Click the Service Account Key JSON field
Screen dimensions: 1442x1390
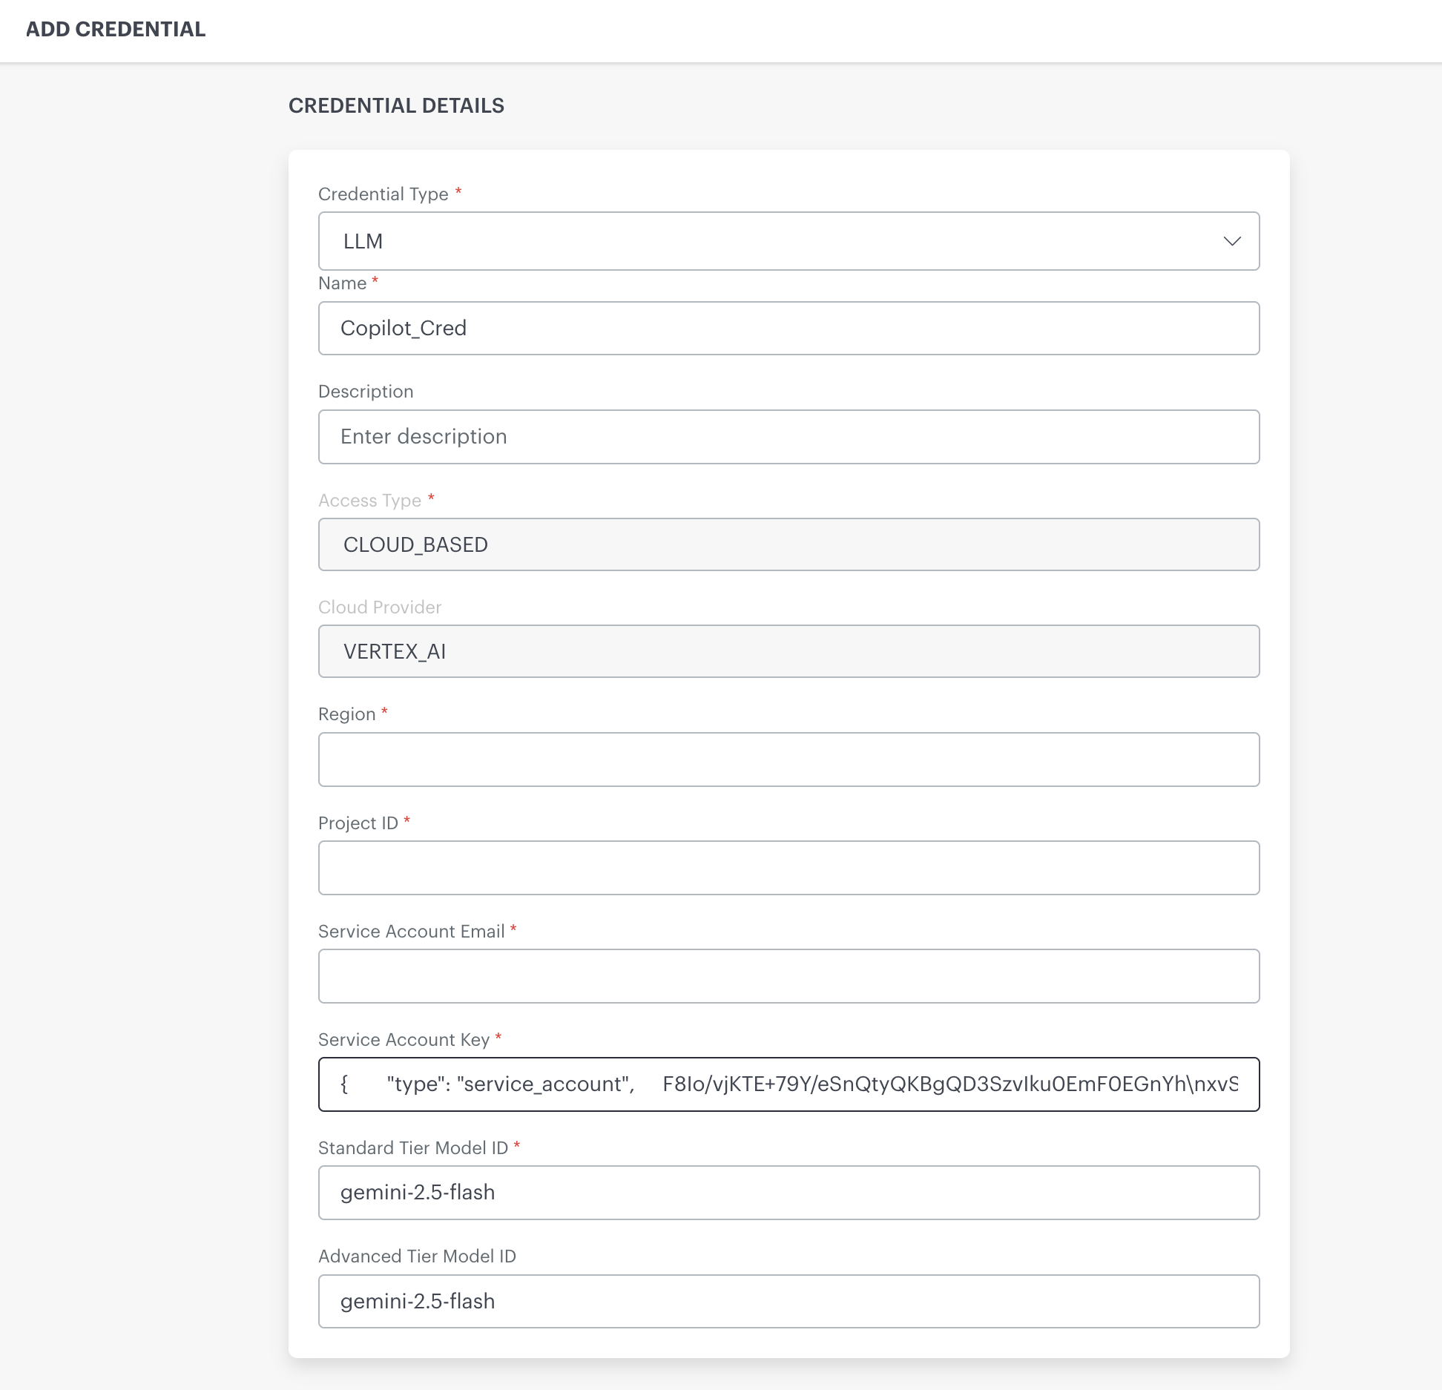click(788, 1084)
